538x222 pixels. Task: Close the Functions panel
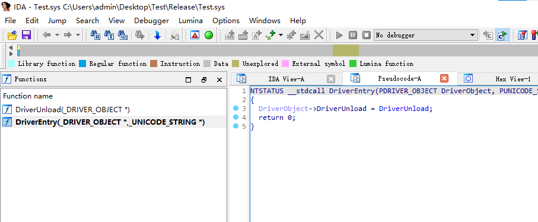tap(219, 80)
